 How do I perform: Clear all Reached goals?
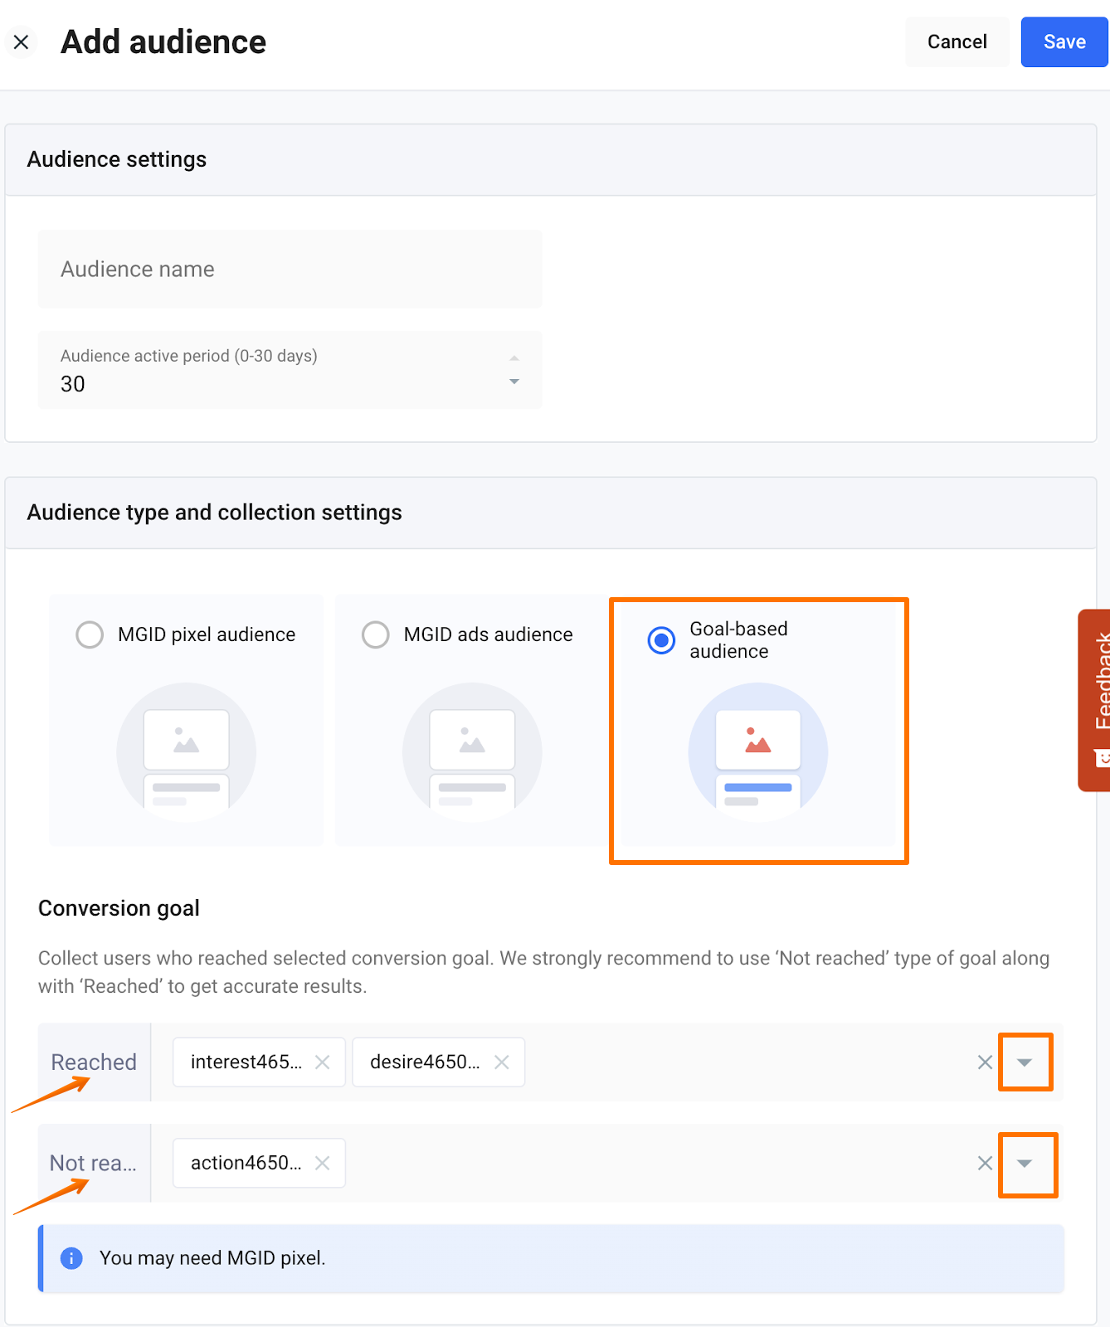coord(985,1062)
